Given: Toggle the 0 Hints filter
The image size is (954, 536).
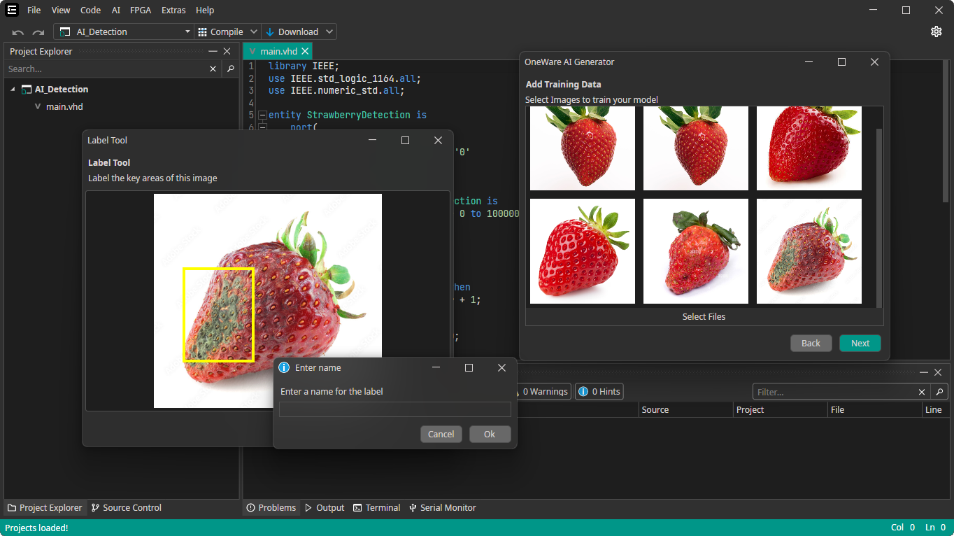Looking at the screenshot, I should pos(599,392).
